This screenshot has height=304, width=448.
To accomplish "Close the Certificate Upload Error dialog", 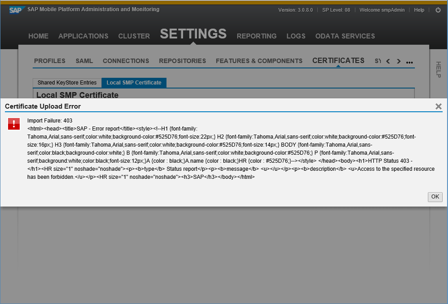I will (x=438, y=106).
